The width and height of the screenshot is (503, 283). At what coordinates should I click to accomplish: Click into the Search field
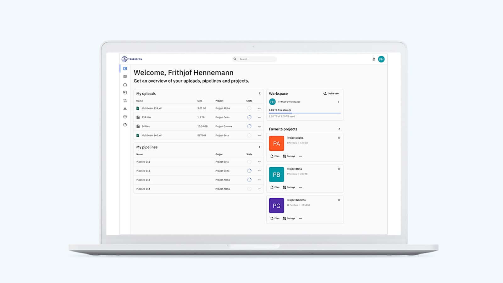pyautogui.click(x=254, y=59)
